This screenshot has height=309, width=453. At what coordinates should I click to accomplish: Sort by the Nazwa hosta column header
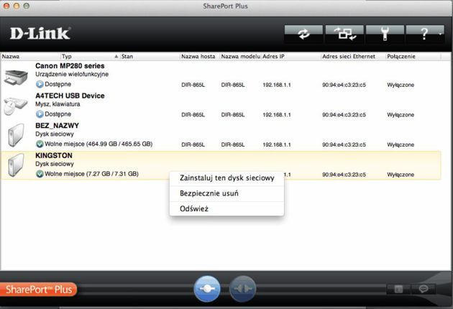click(200, 56)
